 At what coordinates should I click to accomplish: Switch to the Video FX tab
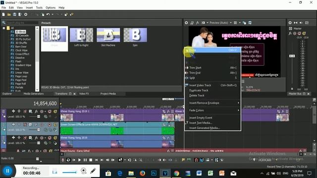pyautogui.click(x=84, y=93)
